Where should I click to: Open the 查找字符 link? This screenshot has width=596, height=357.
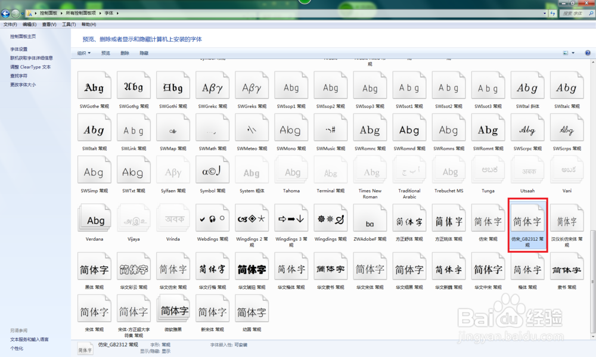[18, 76]
